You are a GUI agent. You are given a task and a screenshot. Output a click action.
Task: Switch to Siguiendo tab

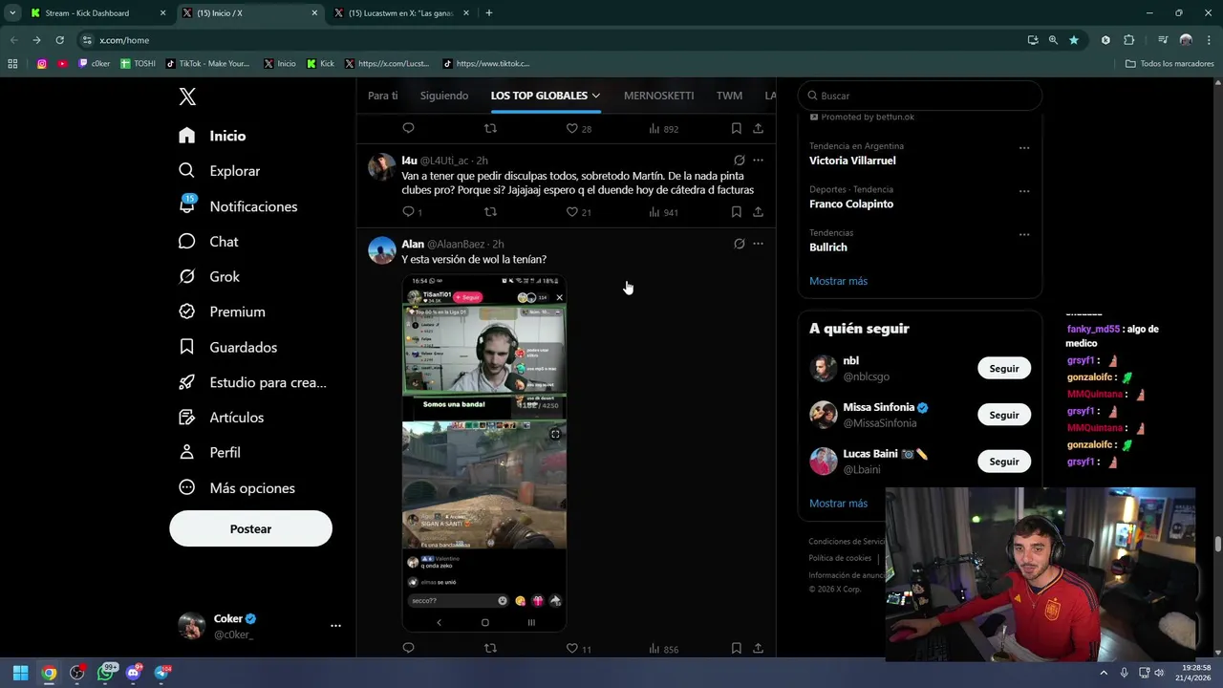444,96
